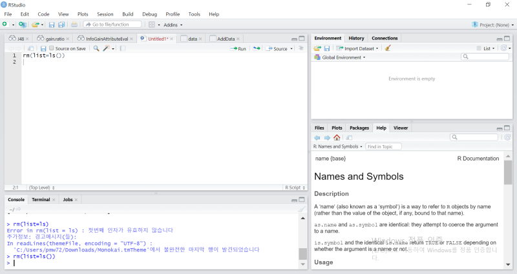
Task: Click the Go to file/function search field
Action: [111, 24]
